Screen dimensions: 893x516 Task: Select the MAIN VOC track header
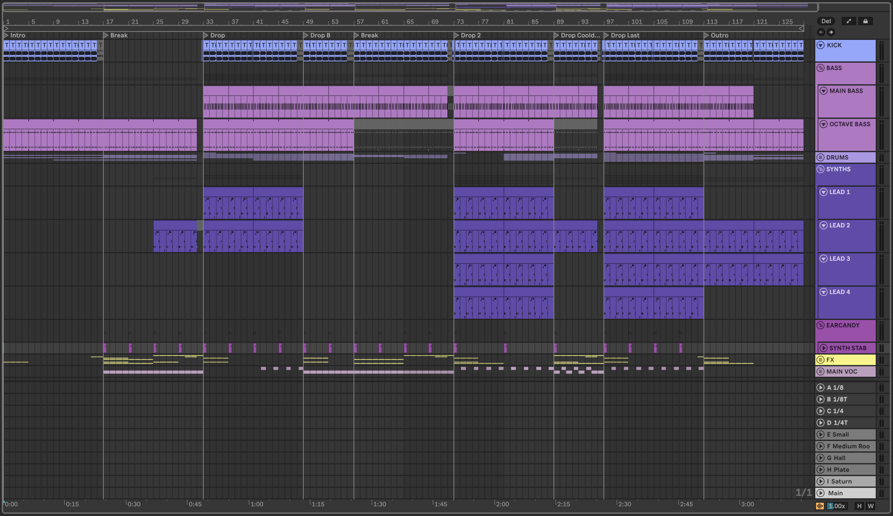pos(851,371)
